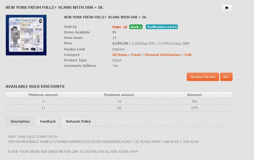Open the blurred seller name link
This screenshot has height=160, width=254.
(120, 27)
